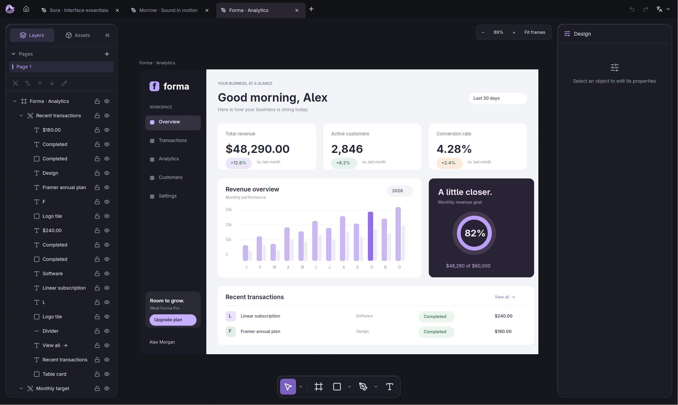Select the Pen tool in bottom toolbar
This screenshot has width=678, height=405.
tap(363, 387)
